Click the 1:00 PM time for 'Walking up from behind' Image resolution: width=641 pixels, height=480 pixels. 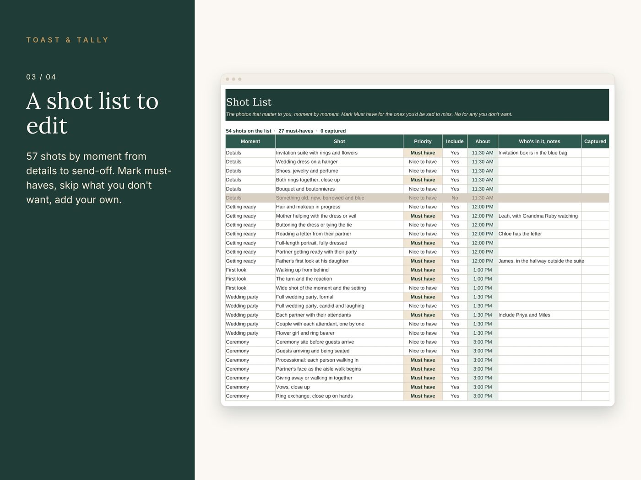[483, 270]
